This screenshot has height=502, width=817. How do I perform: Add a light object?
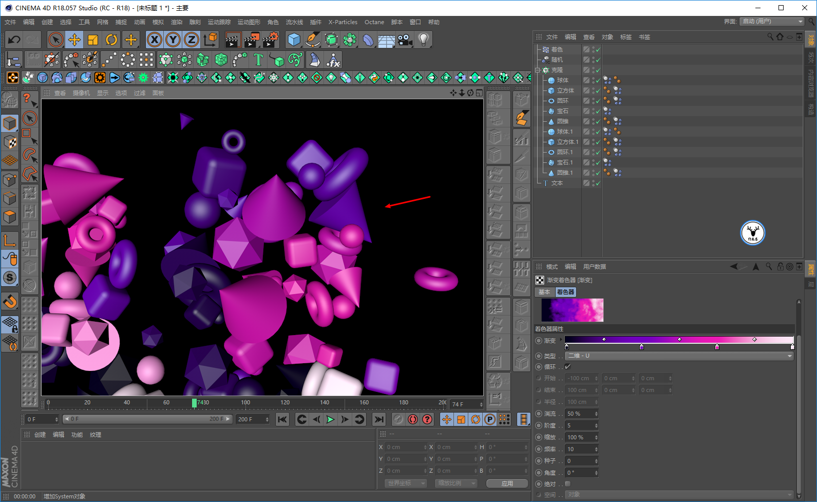tap(423, 40)
